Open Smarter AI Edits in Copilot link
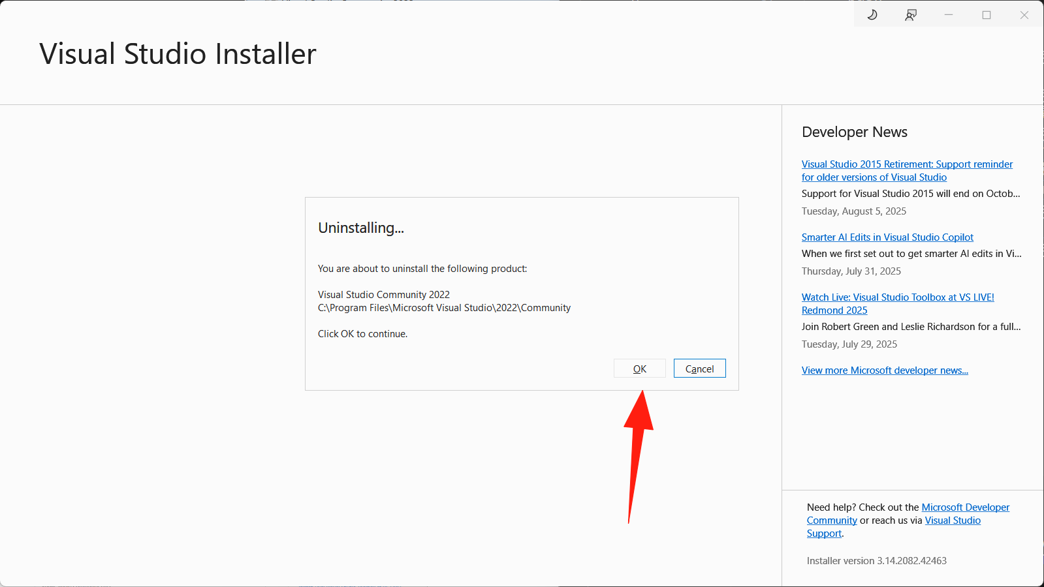 click(887, 237)
